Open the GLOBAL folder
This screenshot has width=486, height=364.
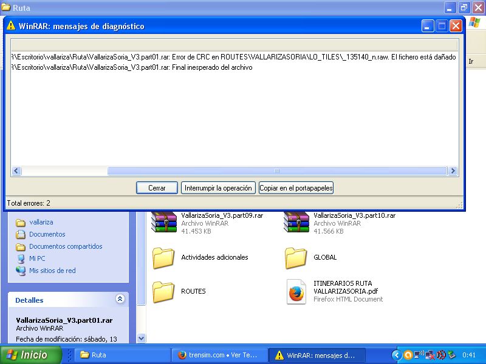[x=296, y=258]
